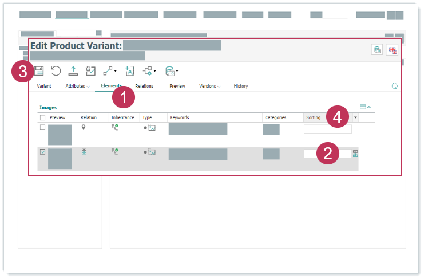
Task: Click the database icon in header
Action: tap(378, 50)
